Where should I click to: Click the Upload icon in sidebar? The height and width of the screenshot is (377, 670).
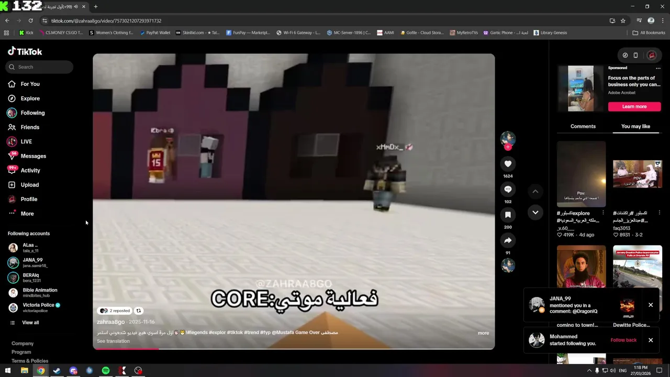pyautogui.click(x=12, y=185)
